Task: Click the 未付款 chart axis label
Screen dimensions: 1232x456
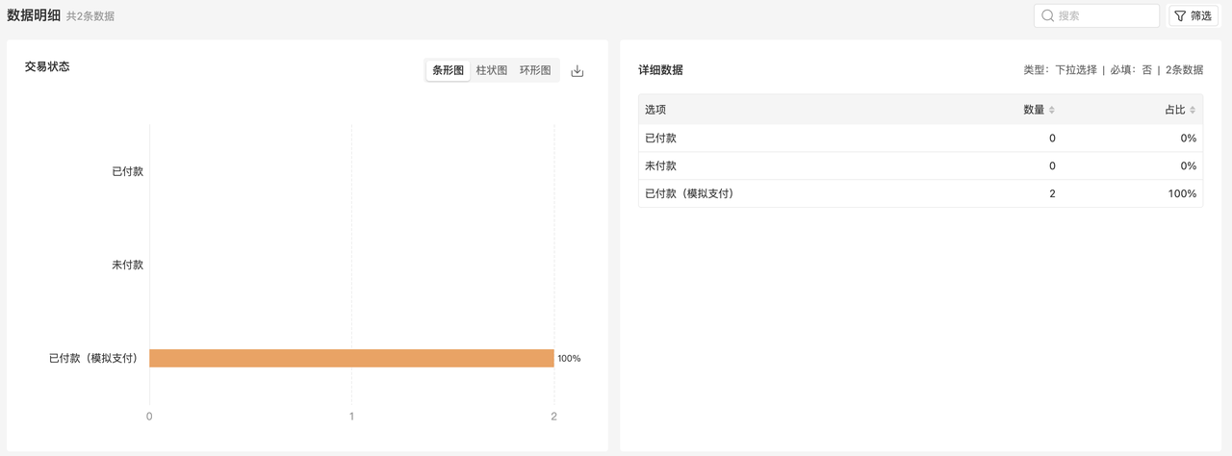Action: pyautogui.click(x=127, y=265)
